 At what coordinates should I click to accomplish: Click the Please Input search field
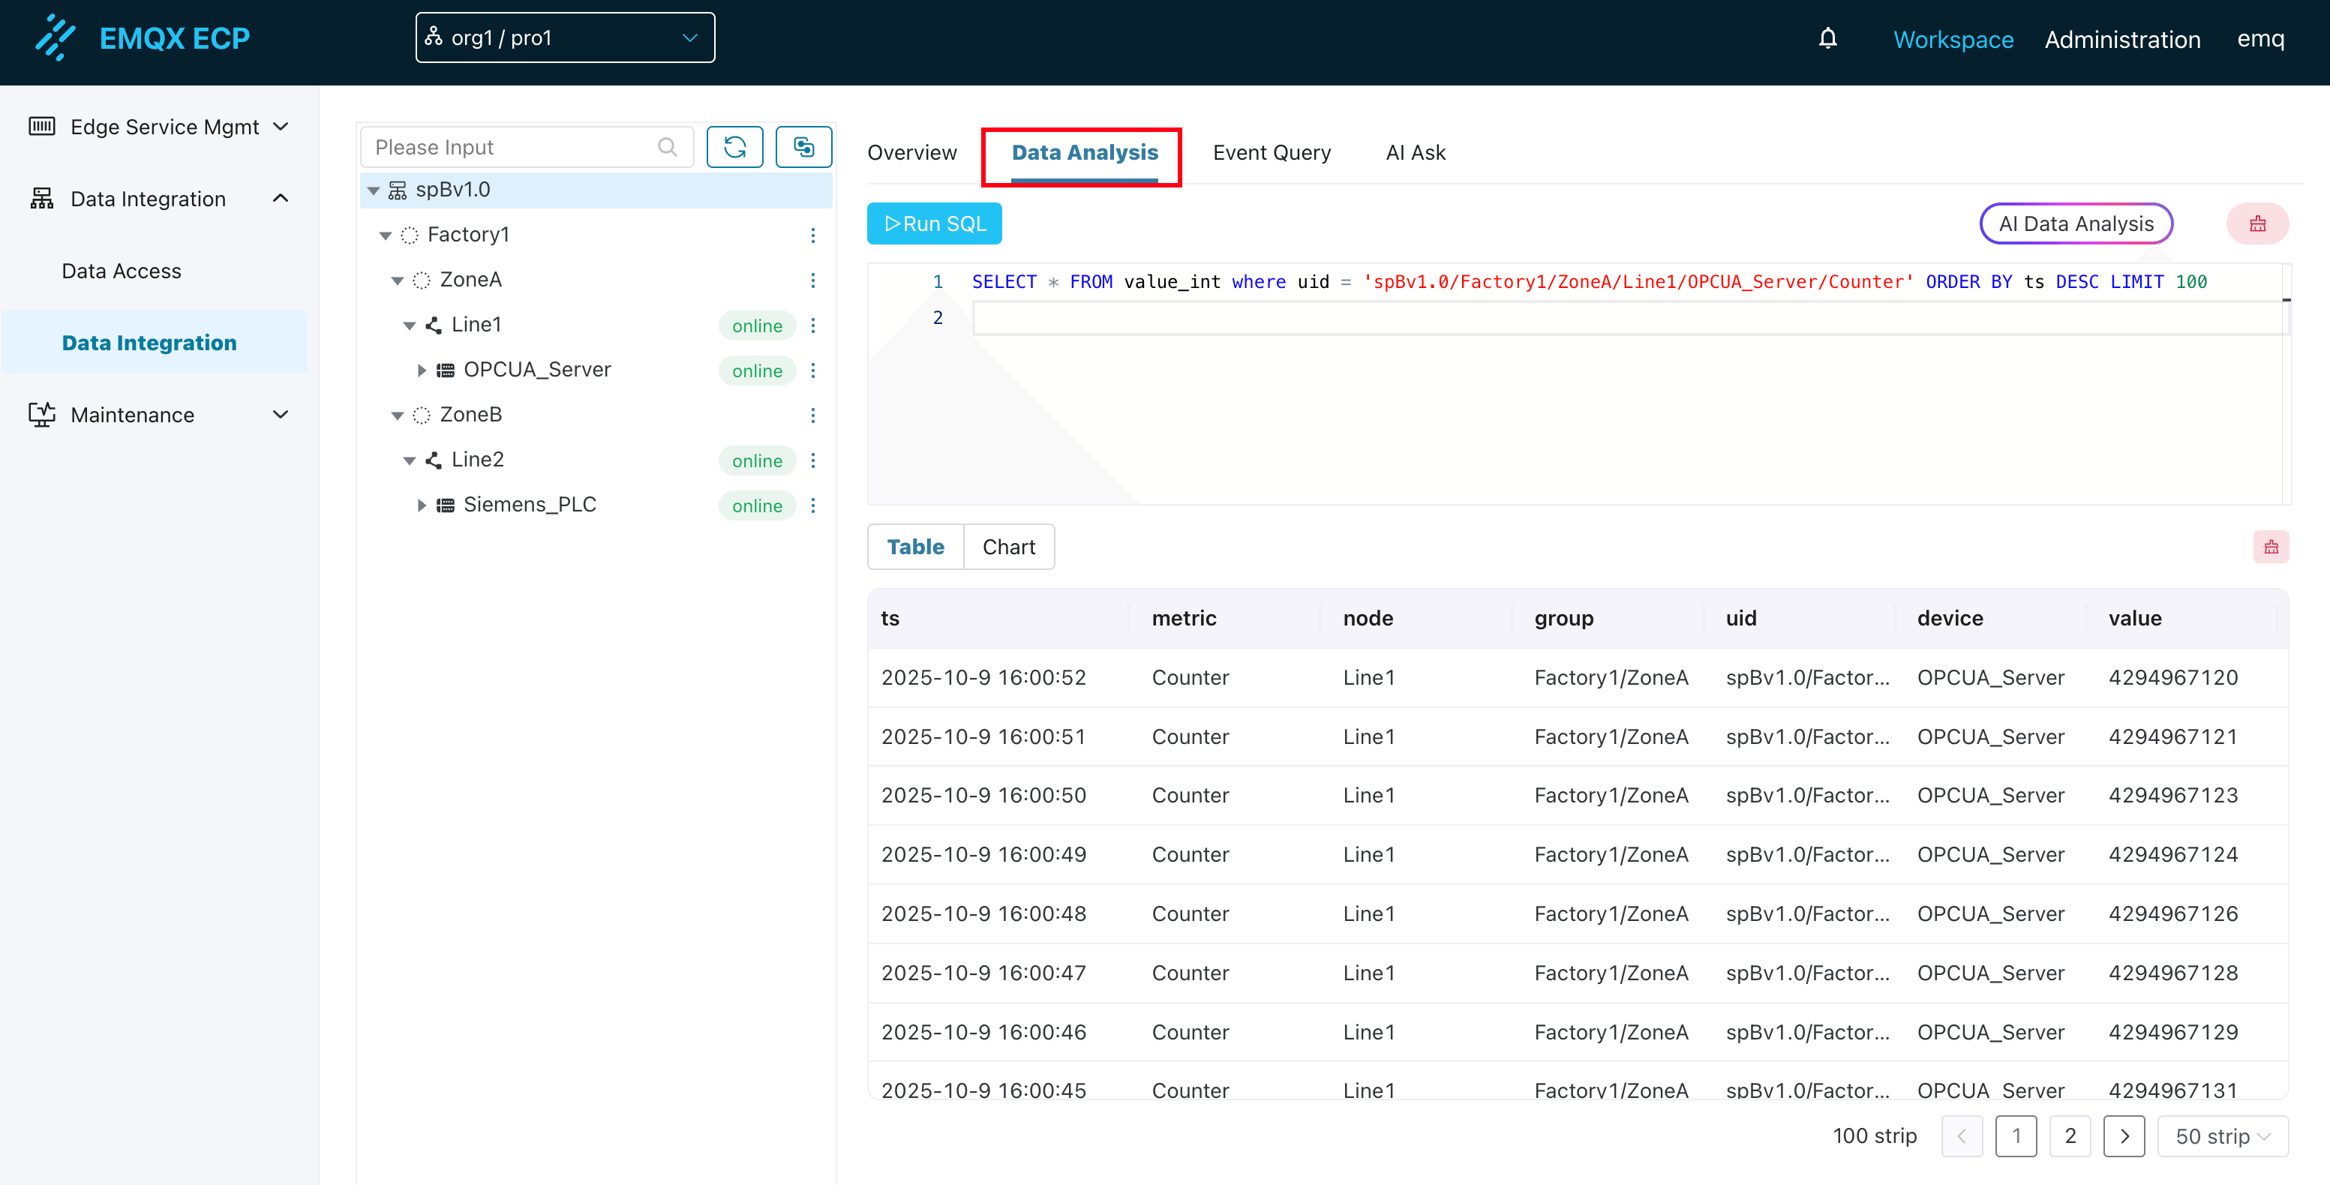(x=506, y=146)
